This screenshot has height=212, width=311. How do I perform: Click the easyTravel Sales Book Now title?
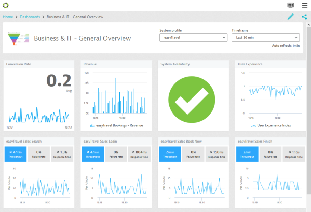[x=181, y=142]
